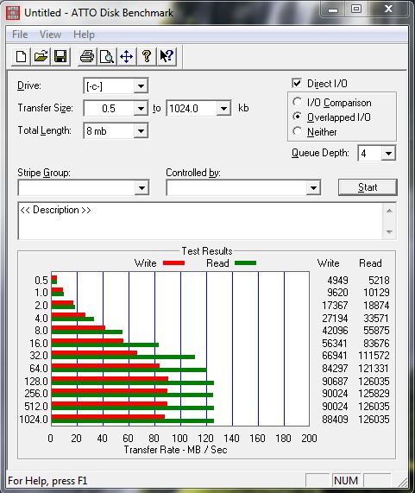Open the Help menu
This screenshot has width=415, height=493.
coord(84,35)
